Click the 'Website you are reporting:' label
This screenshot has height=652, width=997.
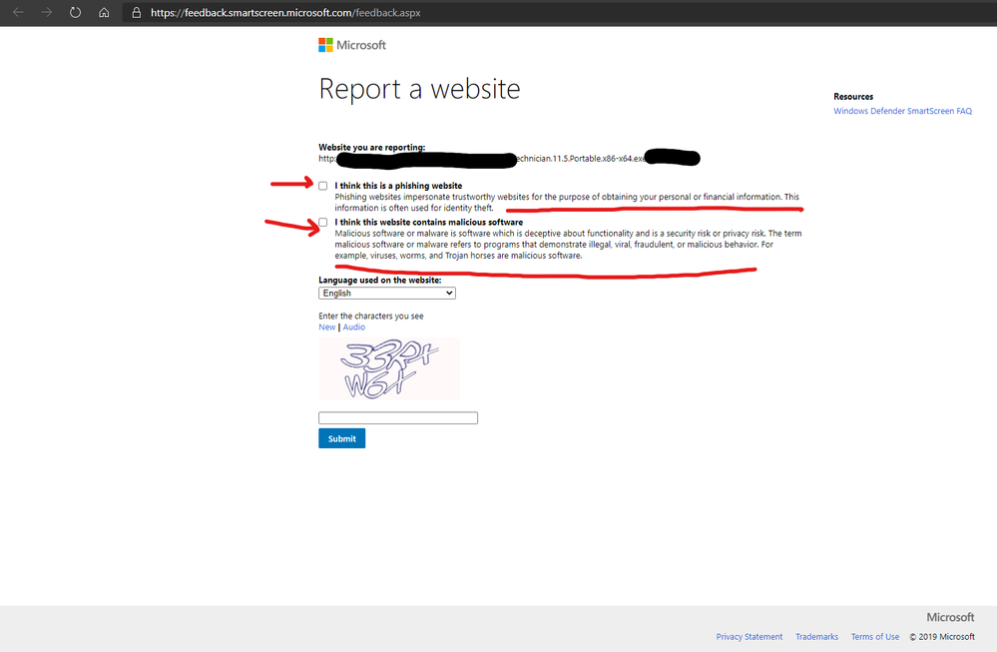(372, 147)
